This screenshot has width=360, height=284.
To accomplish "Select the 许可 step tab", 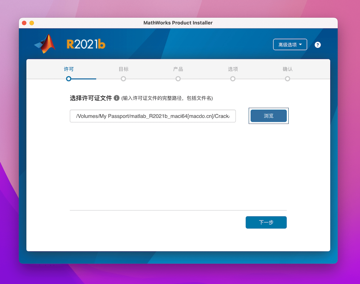I will (69, 69).
